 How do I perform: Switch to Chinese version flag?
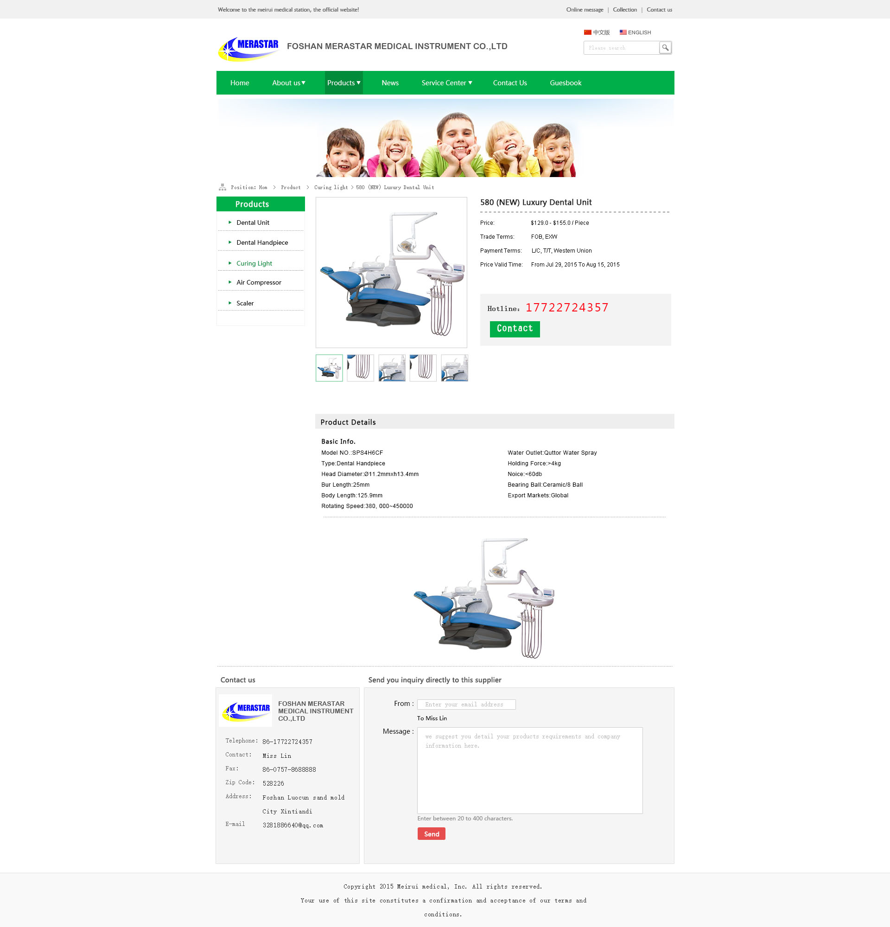coord(587,32)
